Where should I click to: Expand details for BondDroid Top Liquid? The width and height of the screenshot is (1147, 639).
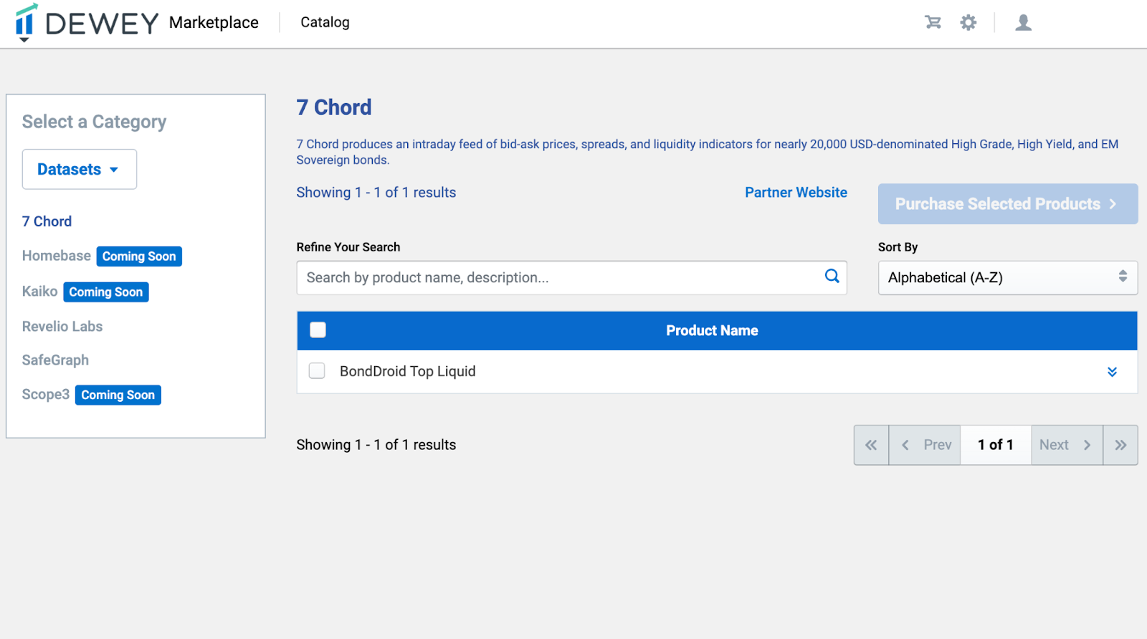[x=1112, y=372]
